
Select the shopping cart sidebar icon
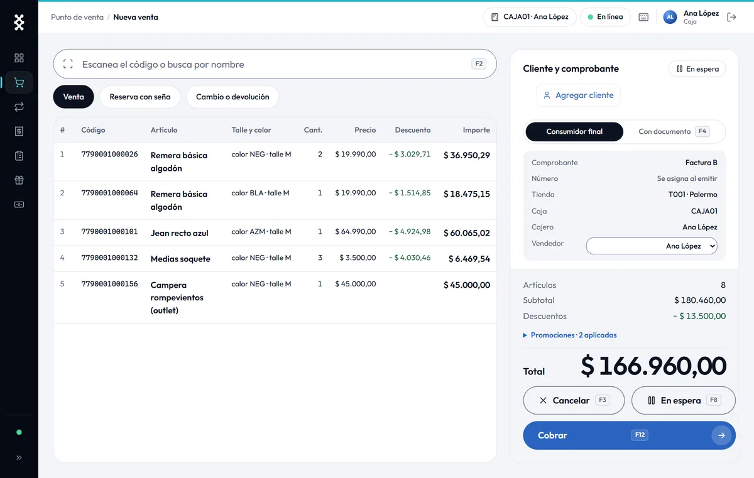click(x=19, y=82)
